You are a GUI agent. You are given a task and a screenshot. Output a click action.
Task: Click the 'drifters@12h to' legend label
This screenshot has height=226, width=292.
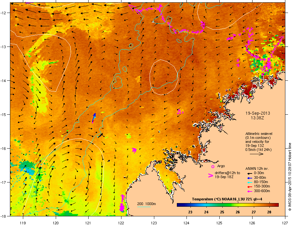227,173
